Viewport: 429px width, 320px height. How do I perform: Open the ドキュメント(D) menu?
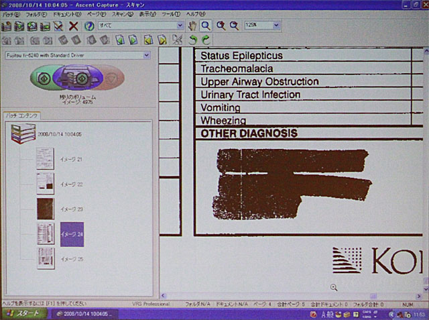coord(67,14)
